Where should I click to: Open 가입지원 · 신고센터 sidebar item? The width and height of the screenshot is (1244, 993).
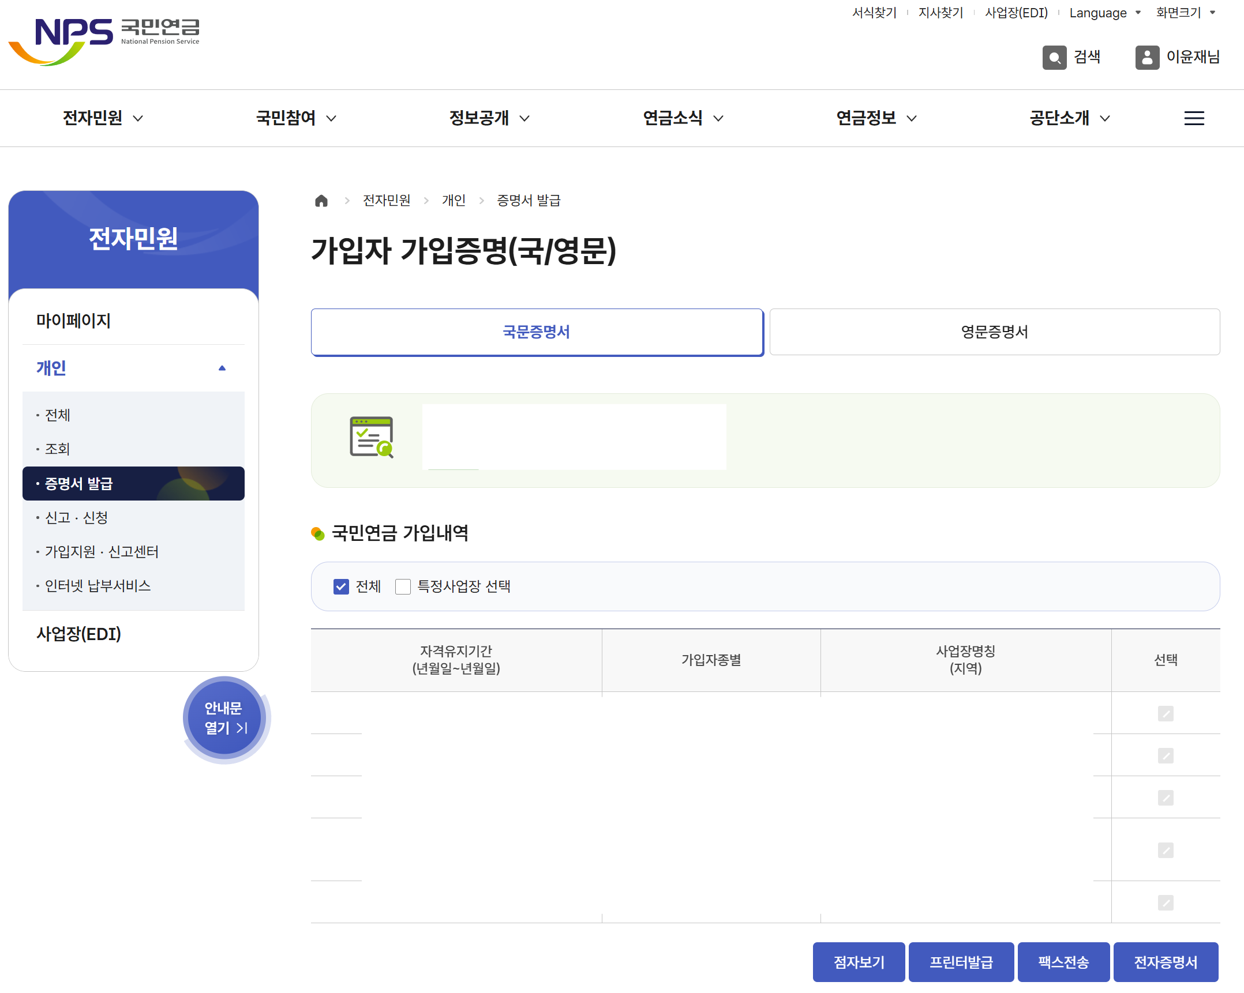click(x=101, y=551)
